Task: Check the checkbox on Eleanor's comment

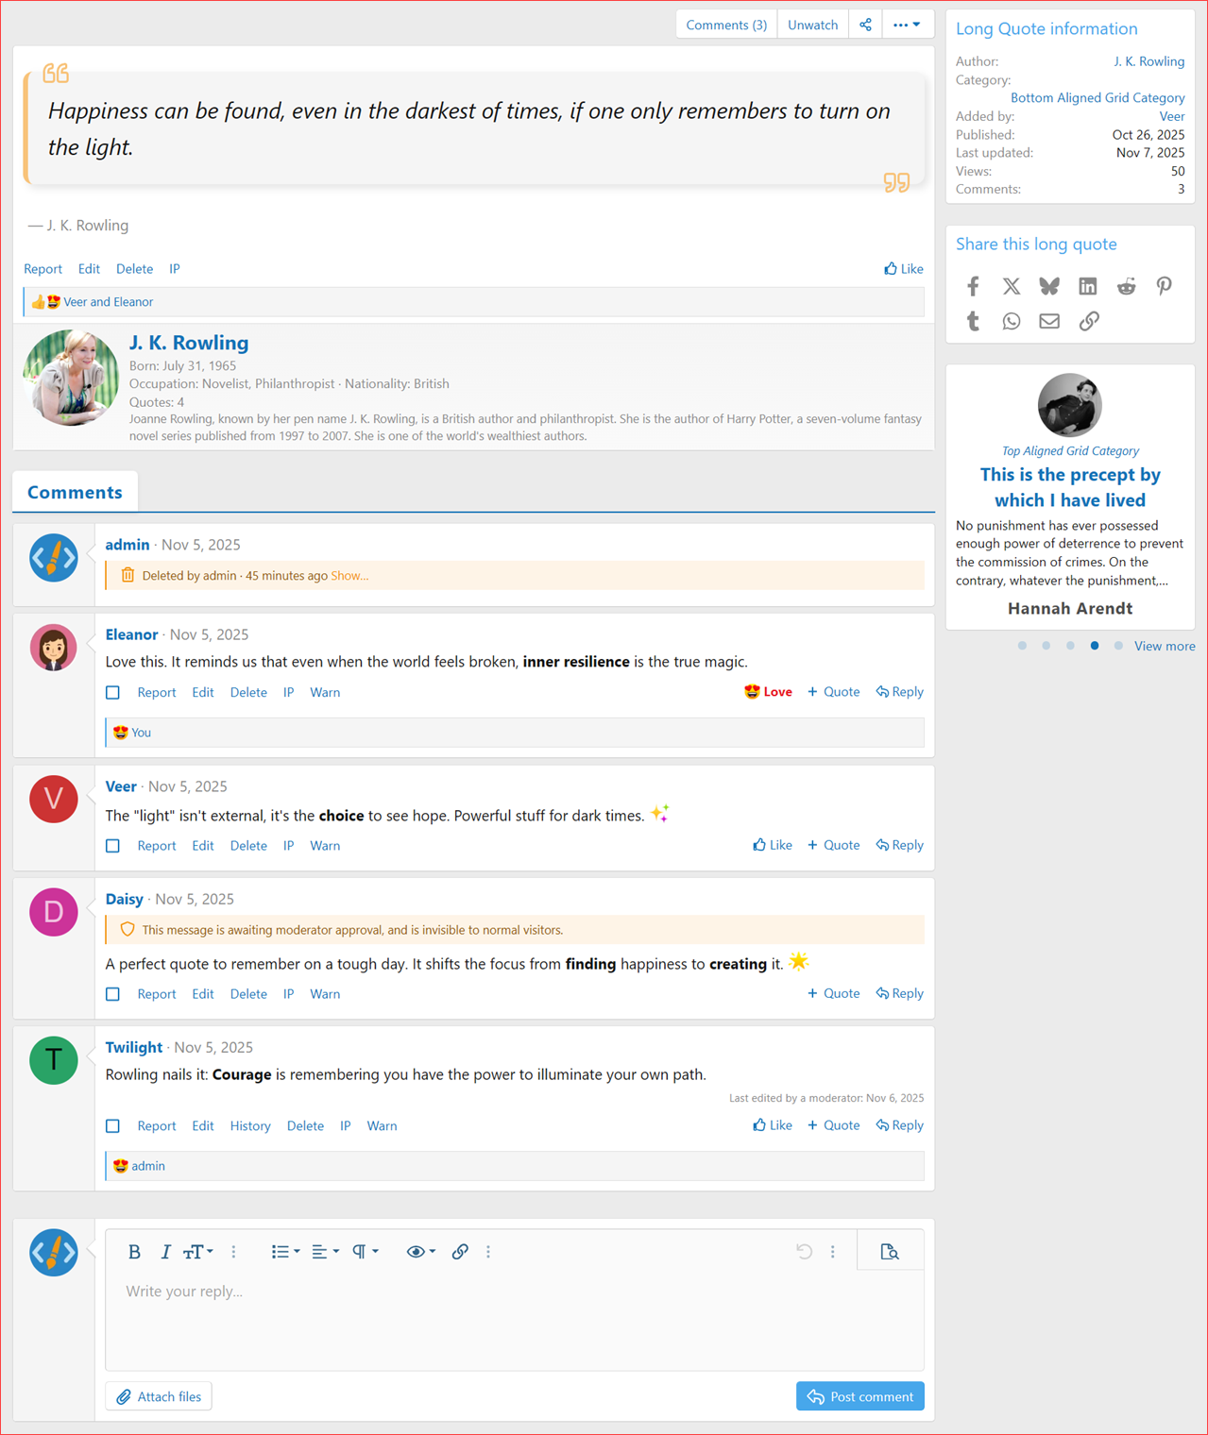Action: coord(112,692)
